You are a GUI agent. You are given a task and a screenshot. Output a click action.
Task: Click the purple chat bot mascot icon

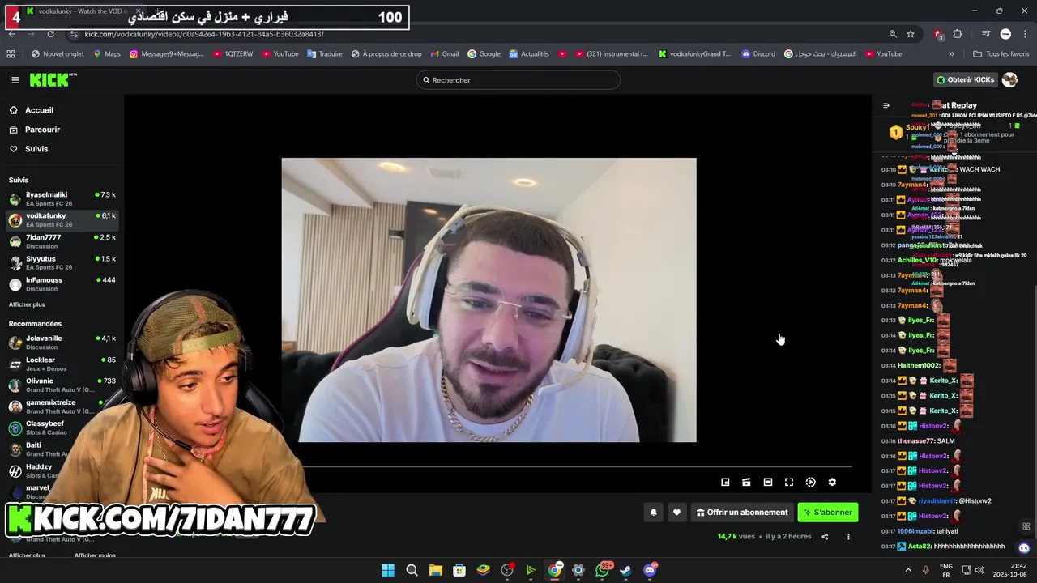1024,548
